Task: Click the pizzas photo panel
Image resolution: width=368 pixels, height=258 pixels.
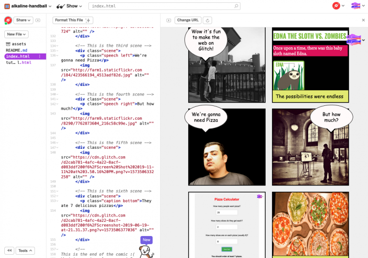Action: pos(310,225)
